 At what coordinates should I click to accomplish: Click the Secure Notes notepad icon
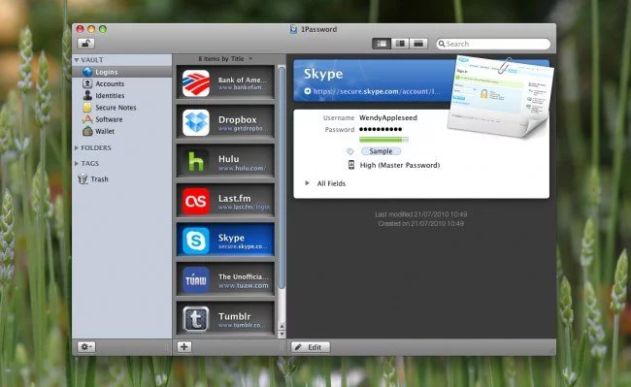click(87, 108)
